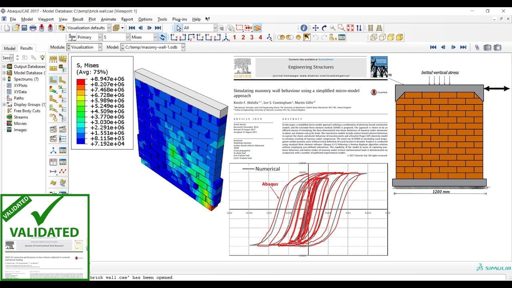
Task: Select Paths in the results tree
Action: [x=19, y=98]
